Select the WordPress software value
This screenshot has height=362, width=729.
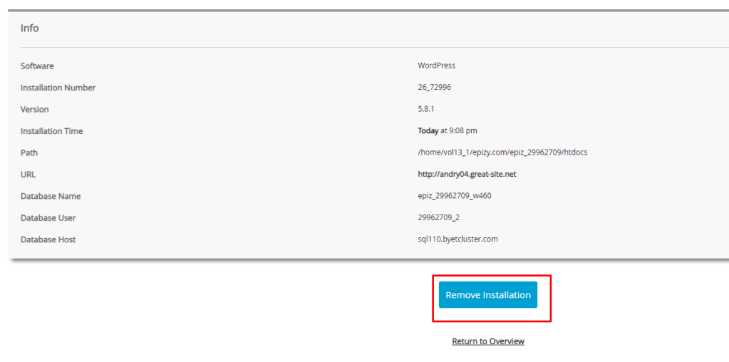coord(436,66)
